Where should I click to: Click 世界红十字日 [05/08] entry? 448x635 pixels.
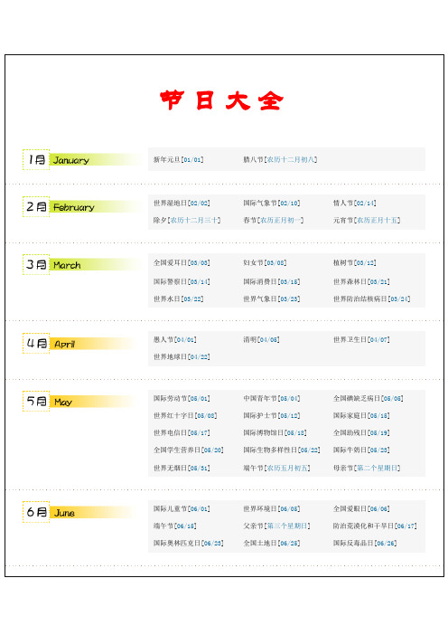(x=185, y=415)
